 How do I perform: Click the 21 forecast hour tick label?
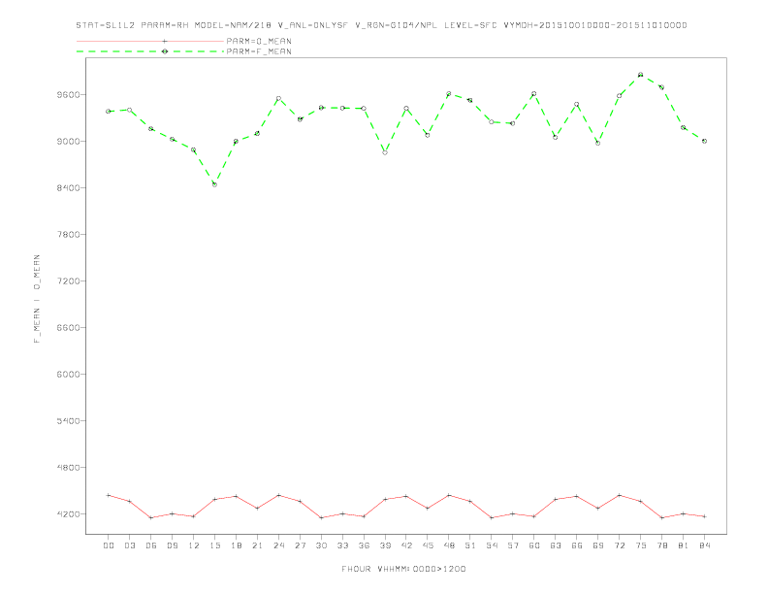(257, 545)
